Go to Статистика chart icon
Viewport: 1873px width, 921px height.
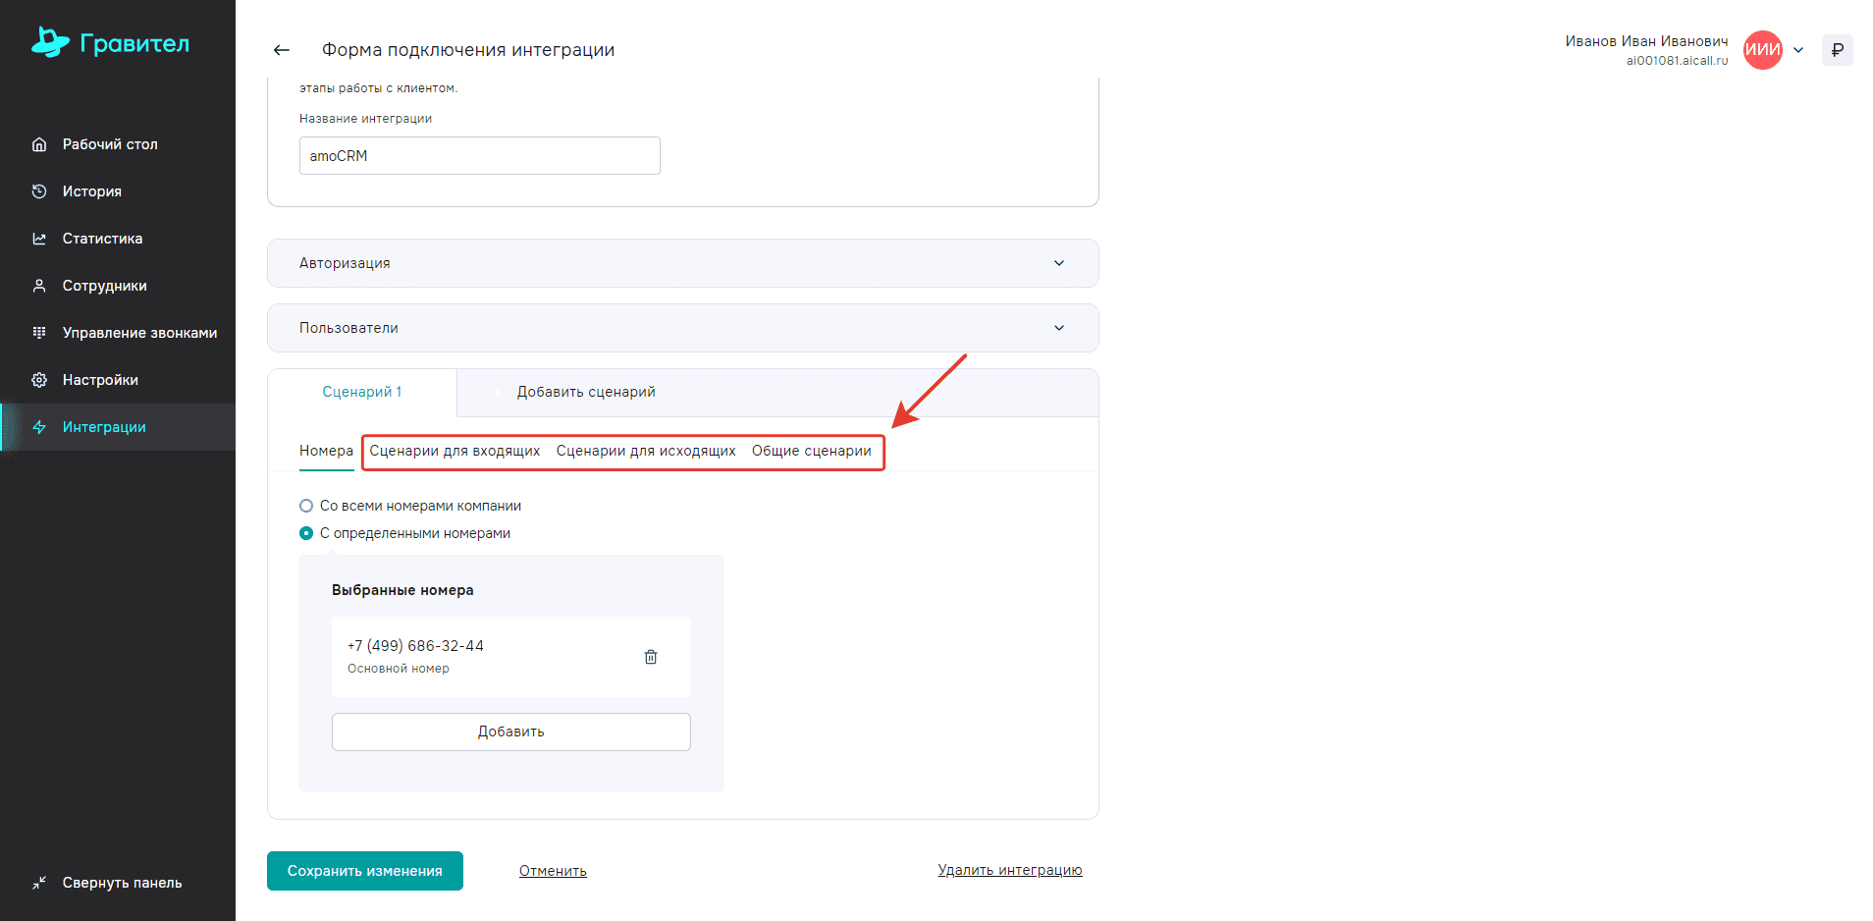[39, 239]
